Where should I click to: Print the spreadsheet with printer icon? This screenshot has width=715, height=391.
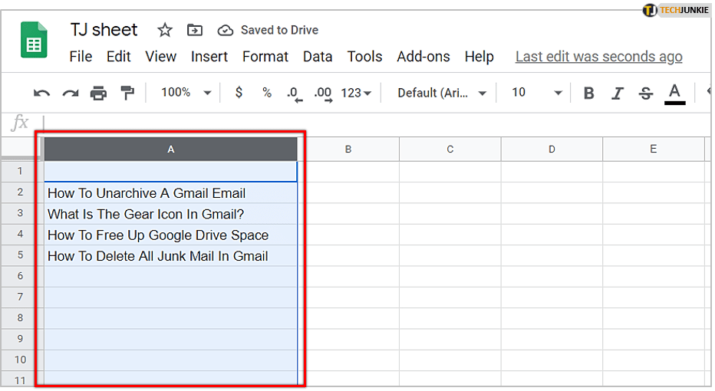tap(98, 94)
